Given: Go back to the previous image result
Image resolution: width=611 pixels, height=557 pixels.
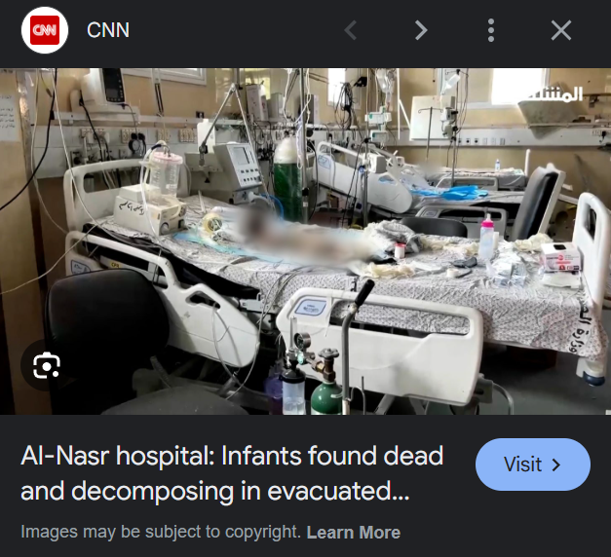Looking at the screenshot, I should click(351, 30).
